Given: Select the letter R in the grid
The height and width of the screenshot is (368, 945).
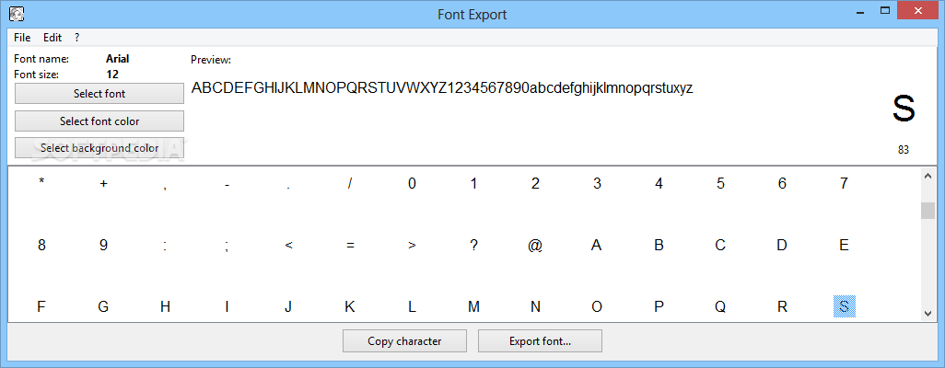Looking at the screenshot, I should coord(782,306).
